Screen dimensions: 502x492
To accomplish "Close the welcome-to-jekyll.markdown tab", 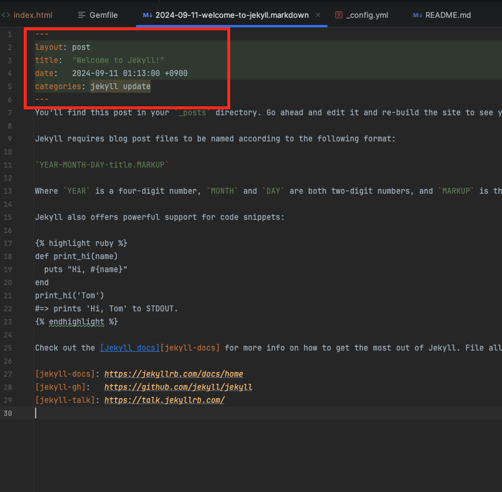I will coord(318,15).
